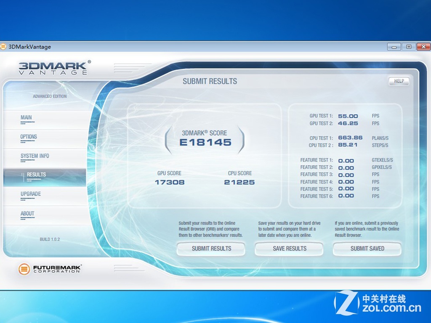Click the 3DMark Vantage logo header
431x323 pixels.
[53, 68]
